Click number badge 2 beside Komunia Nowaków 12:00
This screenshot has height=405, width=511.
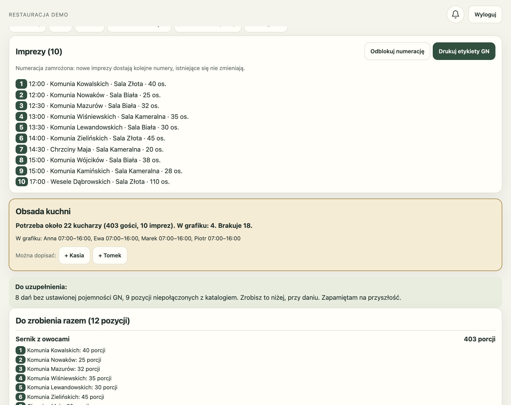[x=21, y=95]
